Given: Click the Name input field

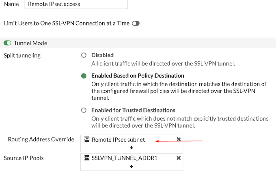Looking at the screenshot, I should 76,4.
